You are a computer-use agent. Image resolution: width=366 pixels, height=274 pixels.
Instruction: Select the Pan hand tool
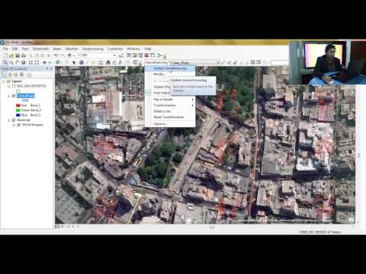tap(18, 62)
